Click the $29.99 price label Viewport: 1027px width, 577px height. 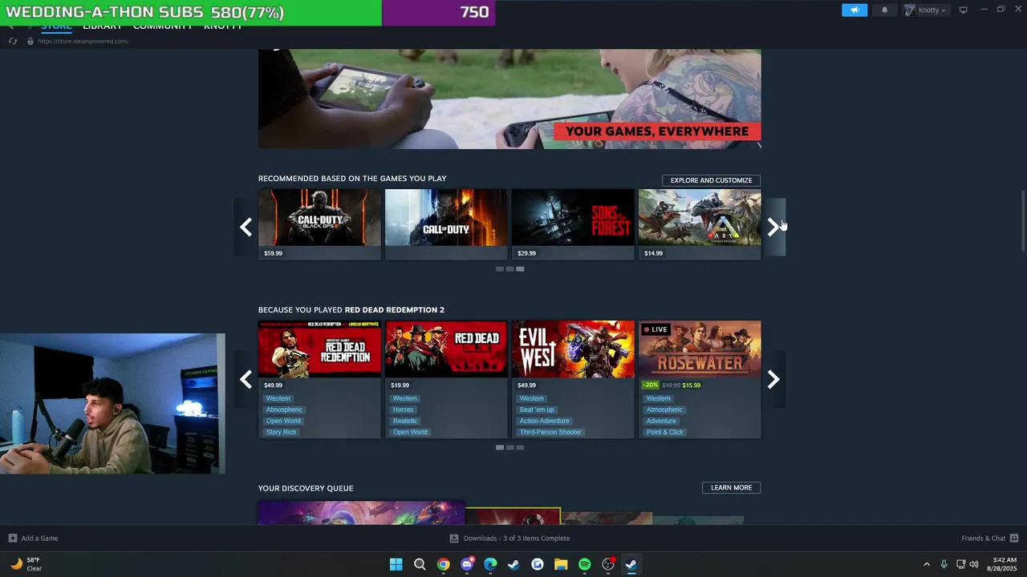coord(526,253)
